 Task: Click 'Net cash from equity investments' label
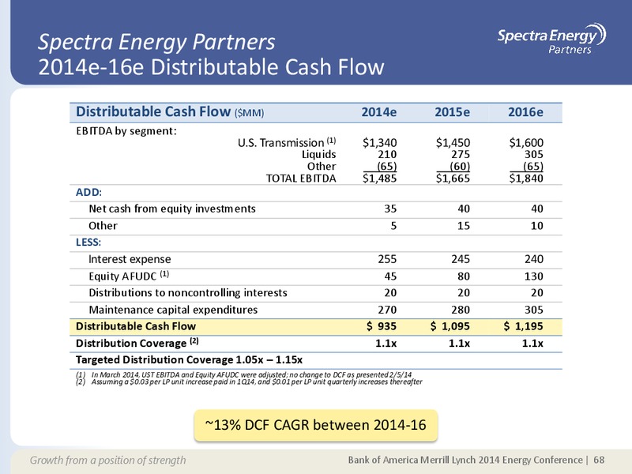pos(172,209)
